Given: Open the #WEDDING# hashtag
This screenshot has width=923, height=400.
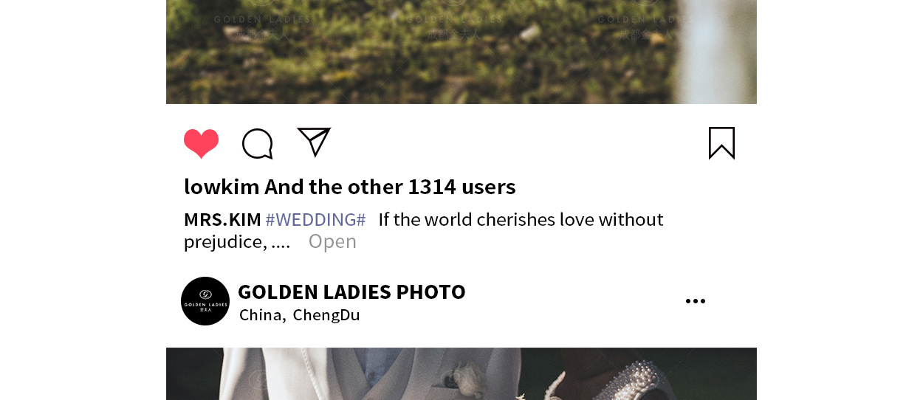Looking at the screenshot, I should pos(315,219).
